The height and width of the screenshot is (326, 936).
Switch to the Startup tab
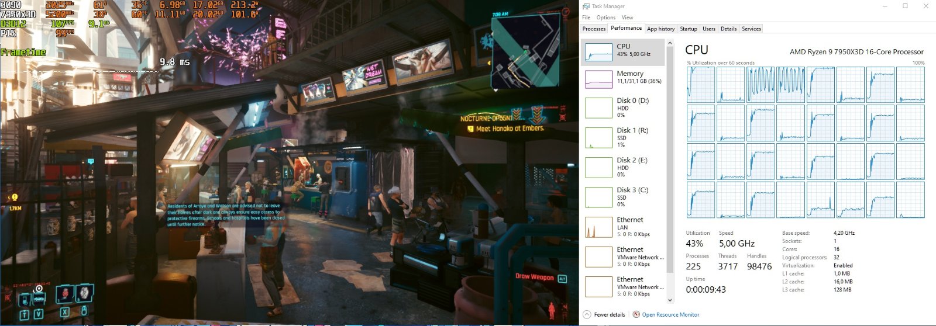tap(689, 29)
